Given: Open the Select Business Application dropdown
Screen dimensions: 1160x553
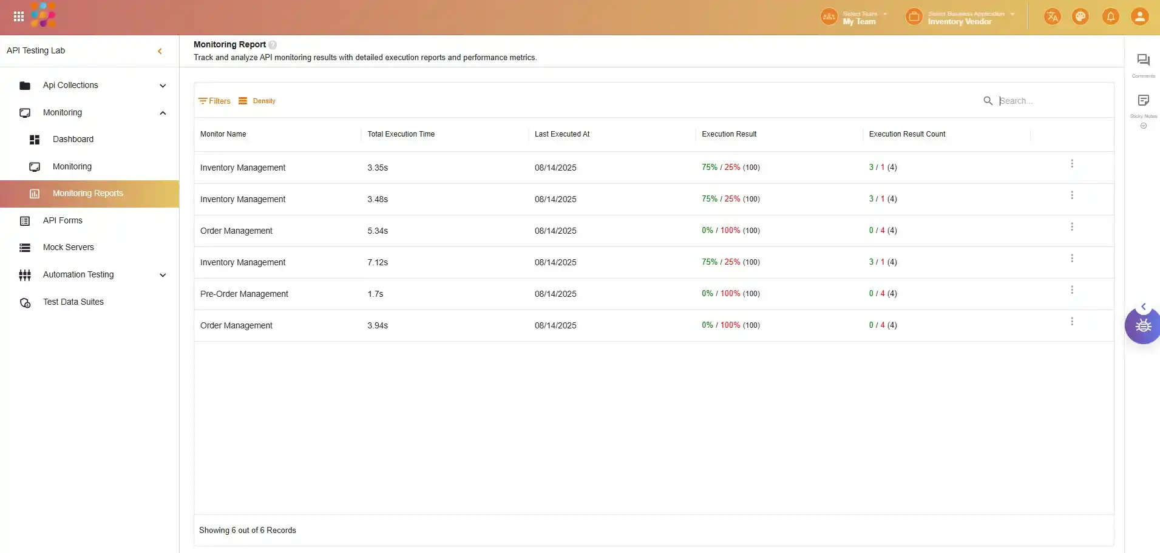Looking at the screenshot, I should point(965,17).
